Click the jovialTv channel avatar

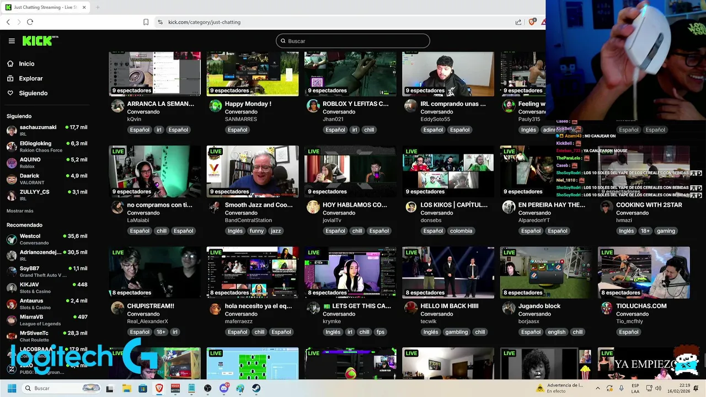(x=313, y=207)
